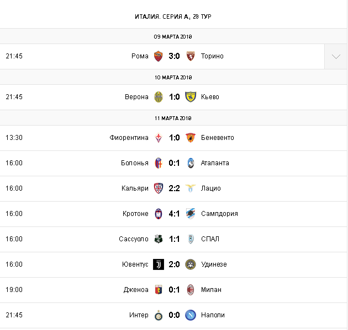The height and width of the screenshot is (330, 348).
Task: Click the Inter club logo
Action: pyautogui.click(x=159, y=315)
